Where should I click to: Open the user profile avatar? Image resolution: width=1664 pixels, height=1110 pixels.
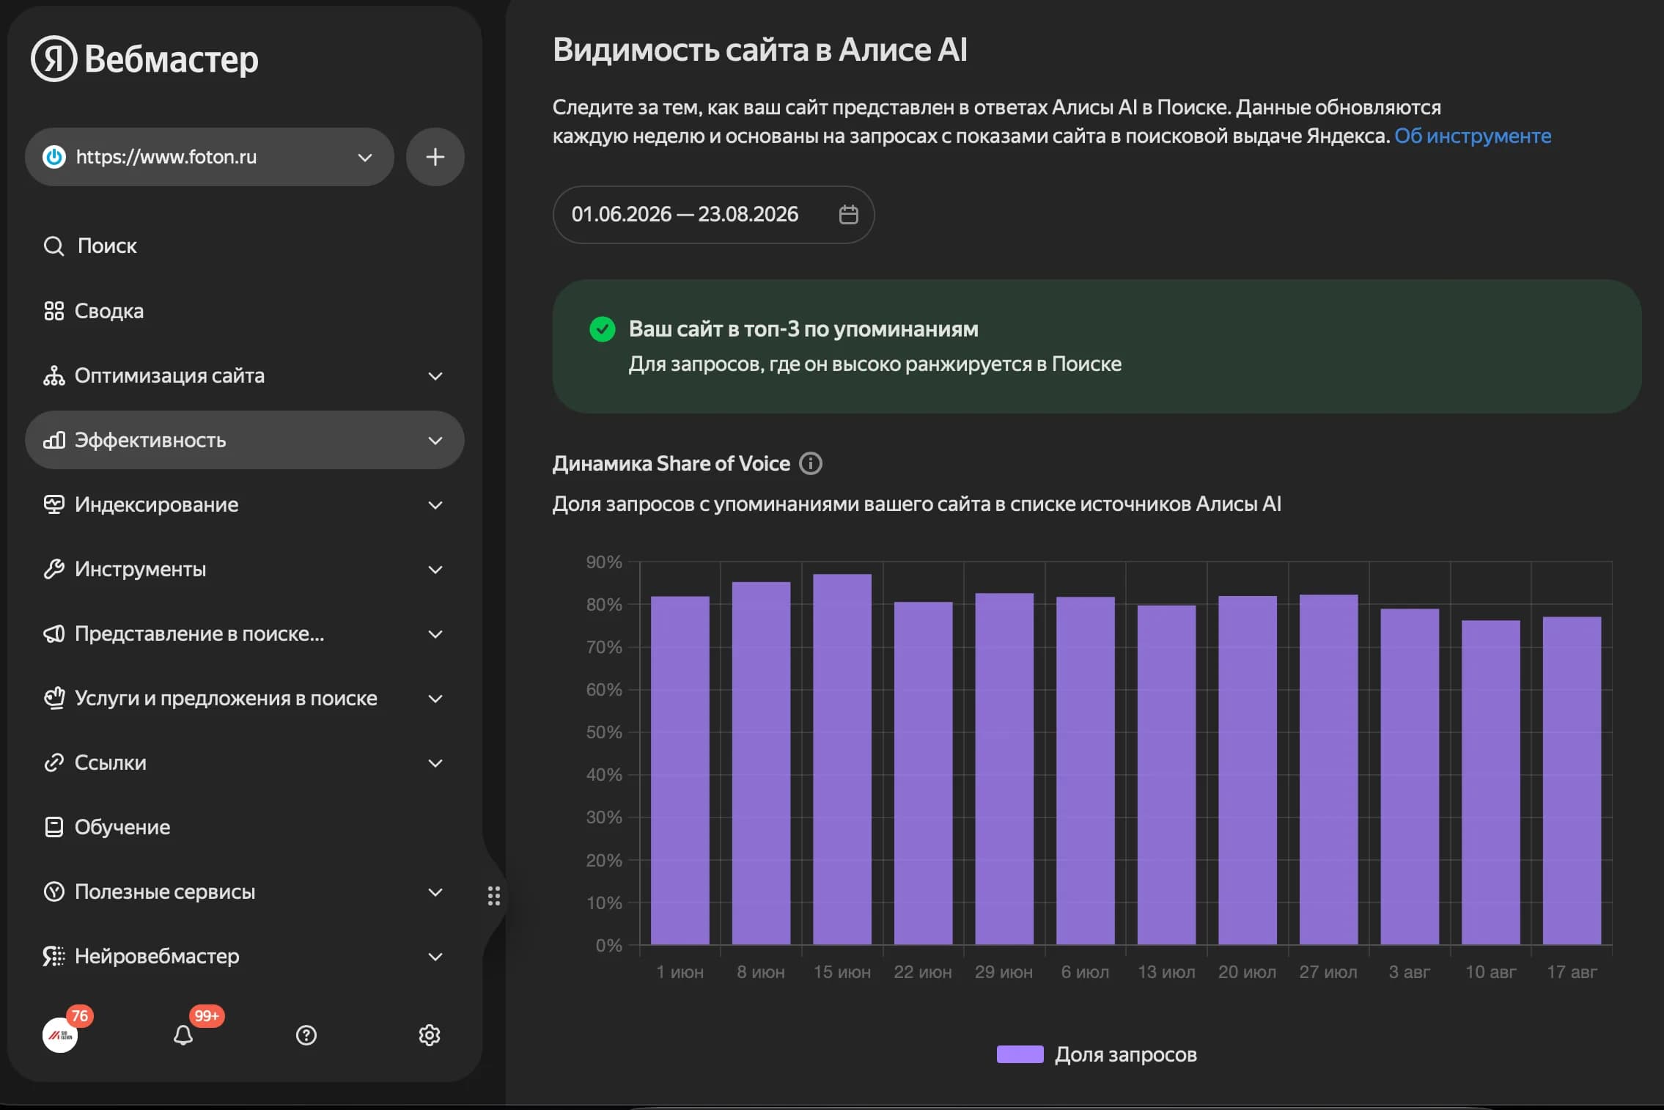pyautogui.click(x=60, y=1035)
